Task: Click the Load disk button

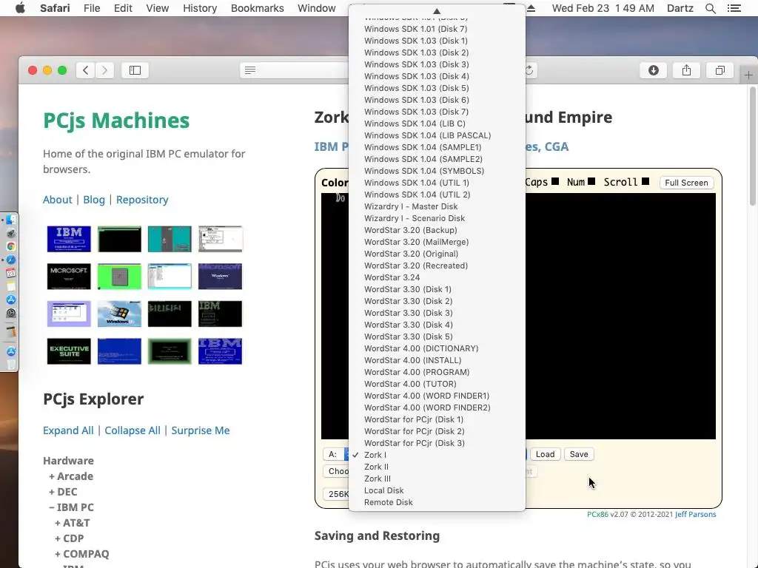Action: (x=545, y=455)
